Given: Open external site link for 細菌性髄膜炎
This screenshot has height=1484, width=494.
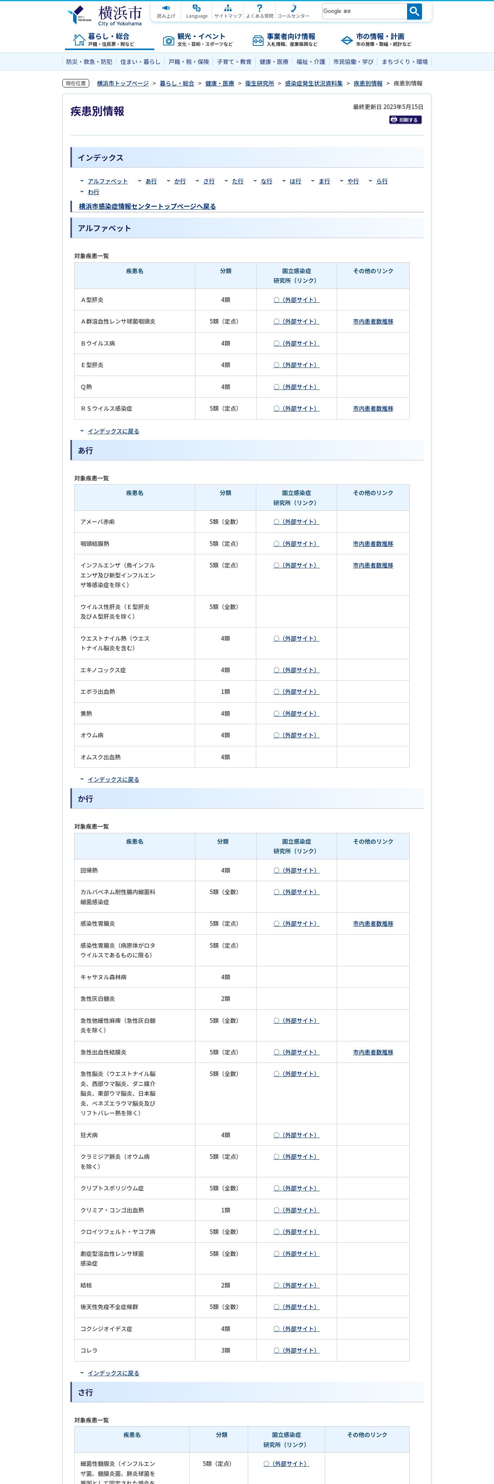Looking at the screenshot, I should tap(286, 1463).
